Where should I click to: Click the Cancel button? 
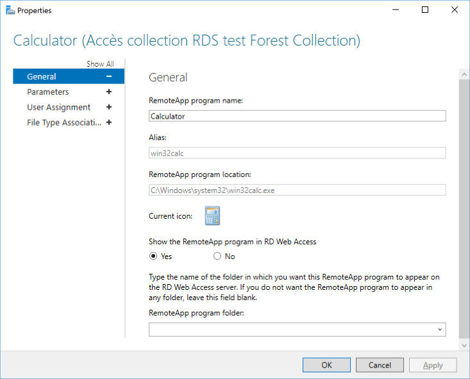click(x=380, y=365)
